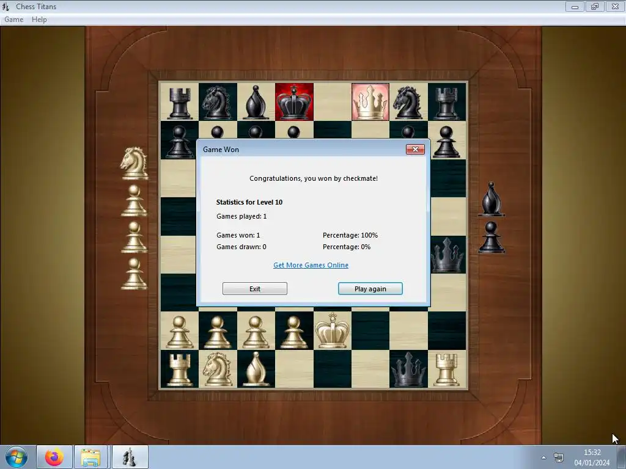The height and width of the screenshot is (469, 626).
Task: Restore down the Chess Titans window
Action: pos(595,6)
